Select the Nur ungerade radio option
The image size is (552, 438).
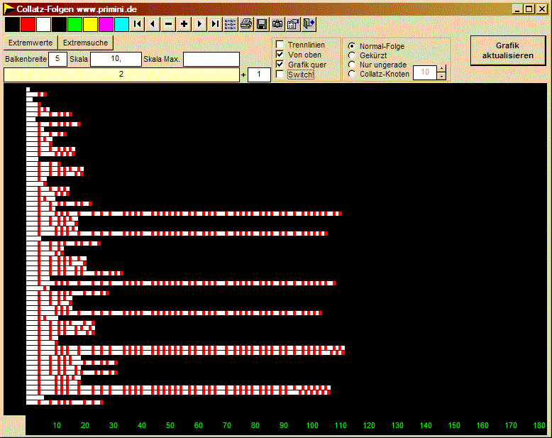tap(351, 65)
